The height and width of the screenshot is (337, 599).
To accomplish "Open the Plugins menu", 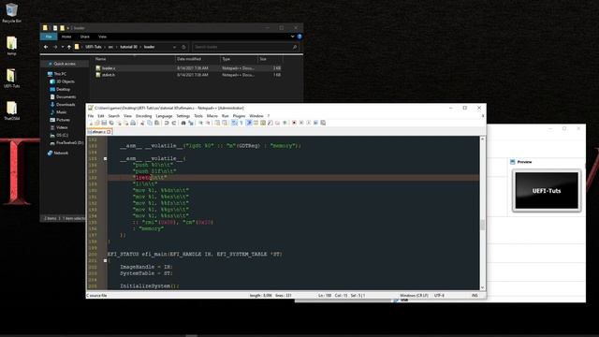I will 240,116.
